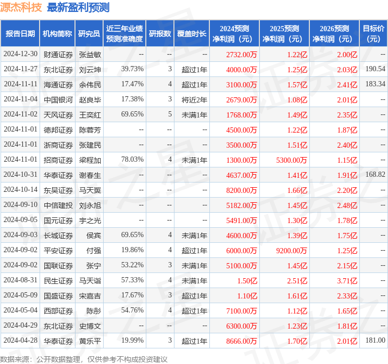Click accuracy value 39.73%
Screen dimensions: 388x364
pyautogui.click(x=132, y=69)
